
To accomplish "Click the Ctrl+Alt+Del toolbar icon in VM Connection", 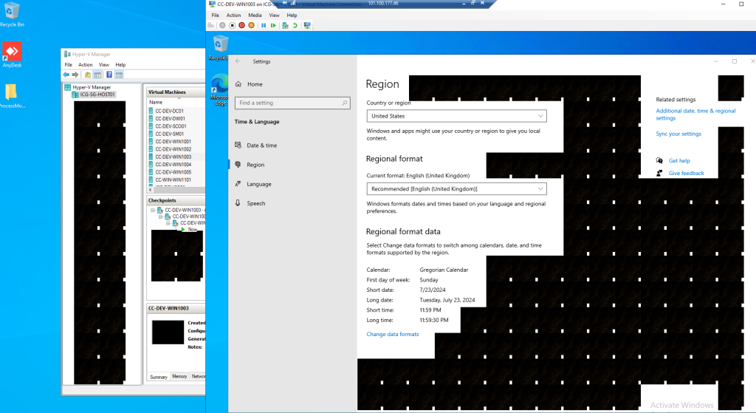I will pyautogui.click(x=210, y=25).
